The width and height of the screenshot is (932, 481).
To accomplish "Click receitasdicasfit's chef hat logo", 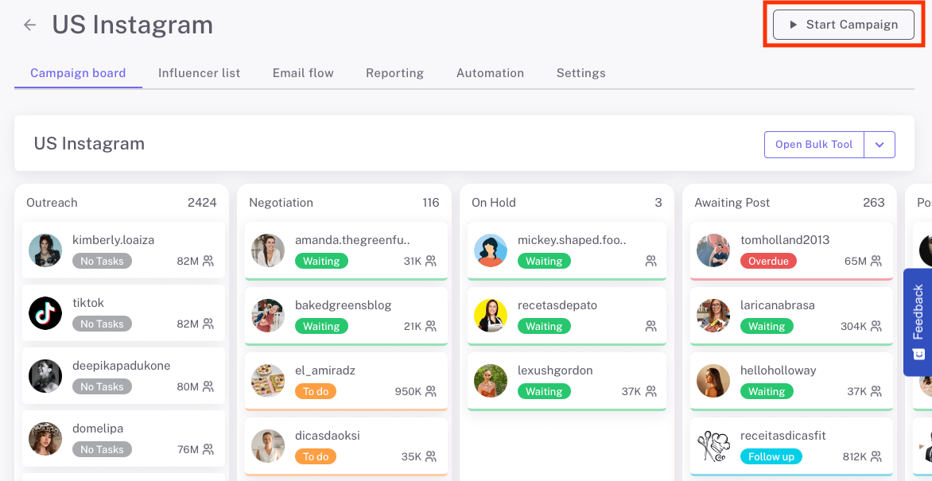I will click(713, 446).
